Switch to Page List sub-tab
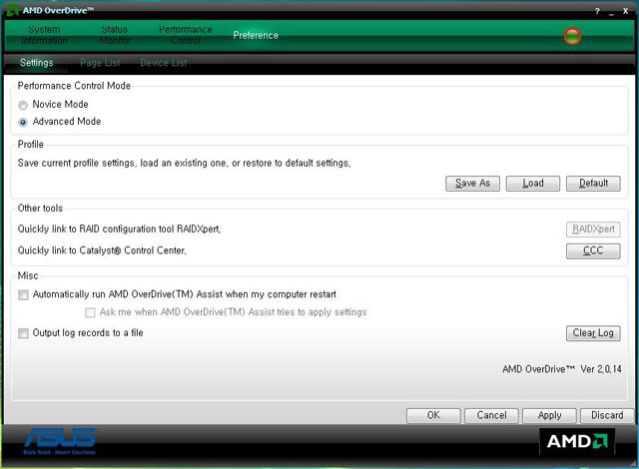The height and width of the screenshot is (469, 639). pos(100,63)
